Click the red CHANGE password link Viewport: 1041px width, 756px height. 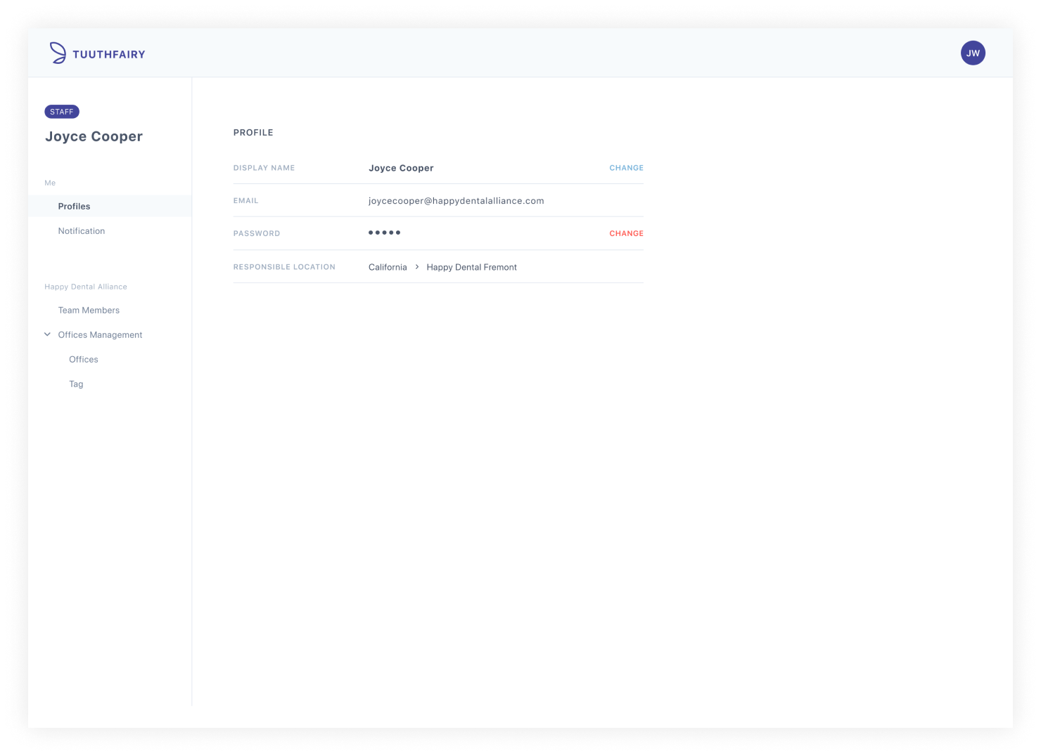click(x=626, y=233)
